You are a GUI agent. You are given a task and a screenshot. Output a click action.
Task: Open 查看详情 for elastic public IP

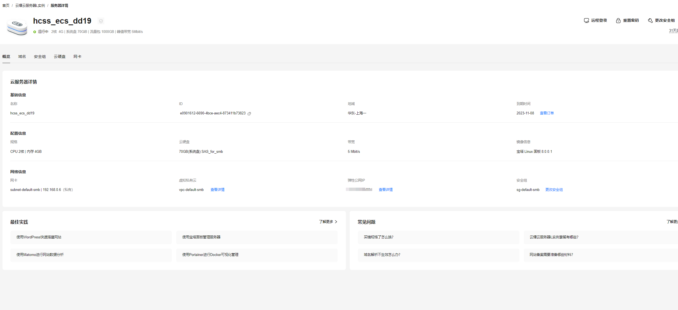coord(386,190)
